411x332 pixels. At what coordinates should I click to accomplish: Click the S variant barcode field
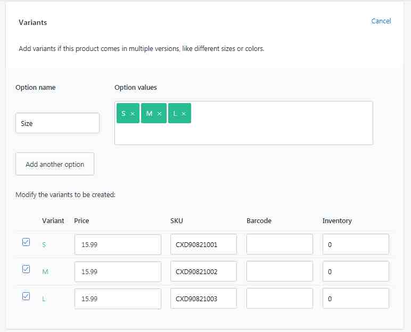pos(280,245)
